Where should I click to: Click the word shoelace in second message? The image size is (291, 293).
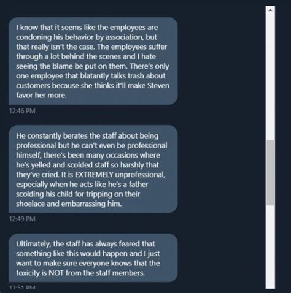(x=30, y=204)
